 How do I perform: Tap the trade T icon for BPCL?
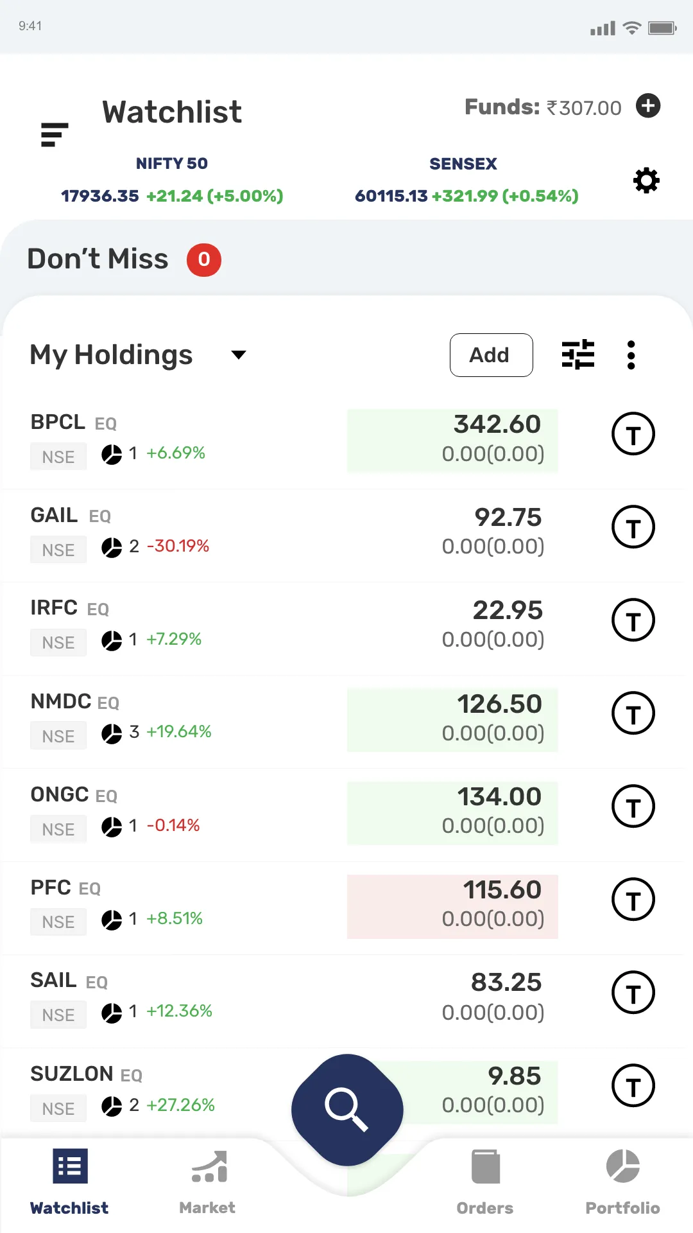[633, 434]
